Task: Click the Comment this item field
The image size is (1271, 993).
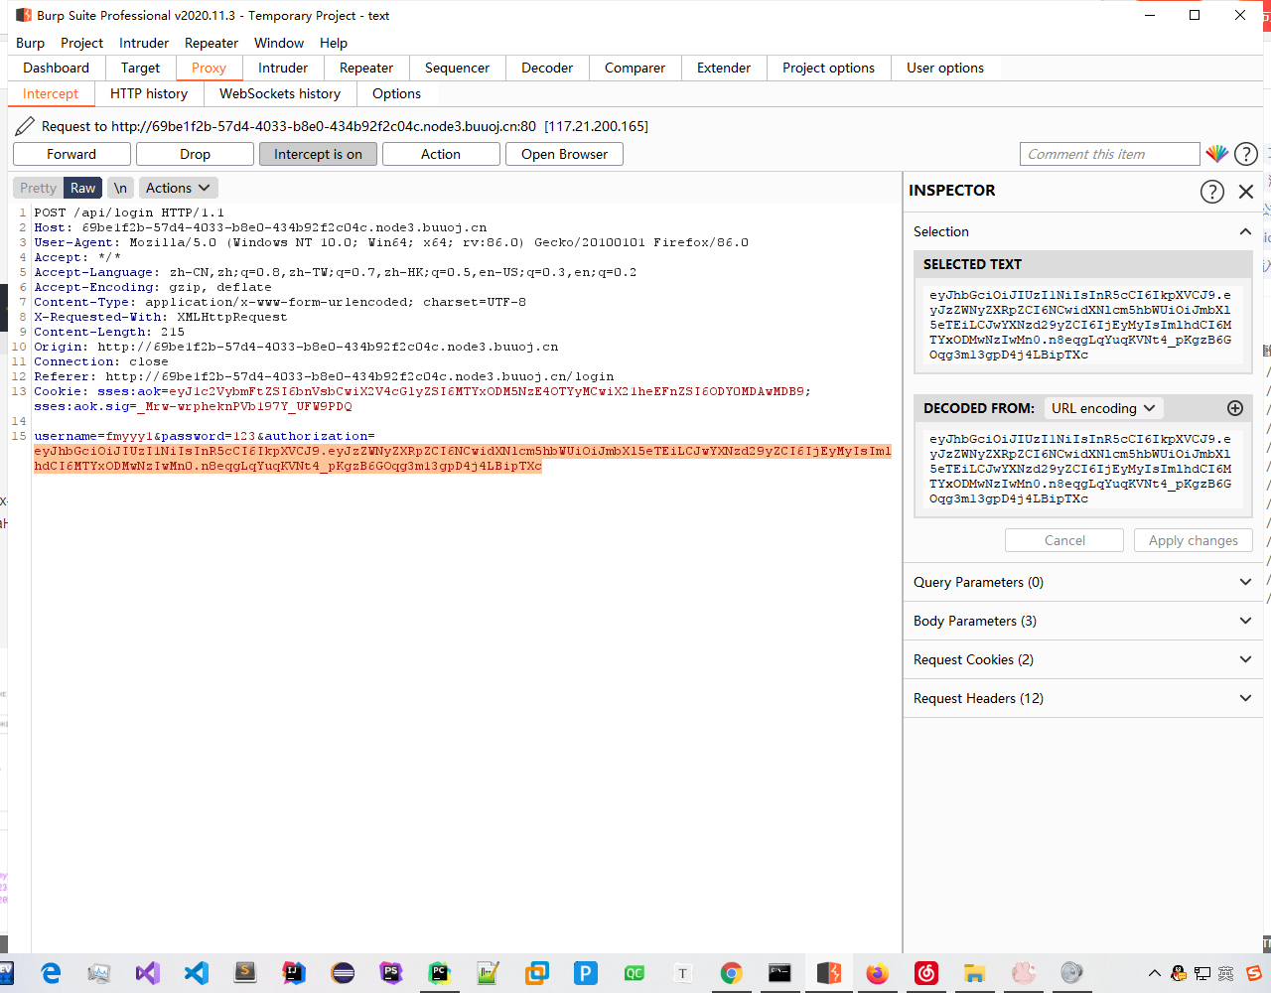Action: (x=1110, y=154)
